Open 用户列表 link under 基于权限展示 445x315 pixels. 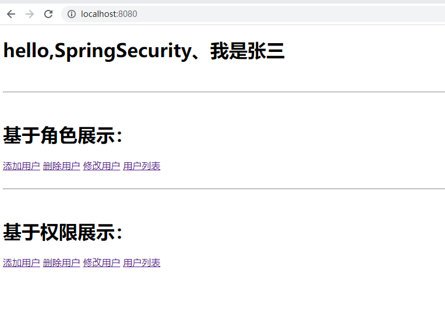142,263
